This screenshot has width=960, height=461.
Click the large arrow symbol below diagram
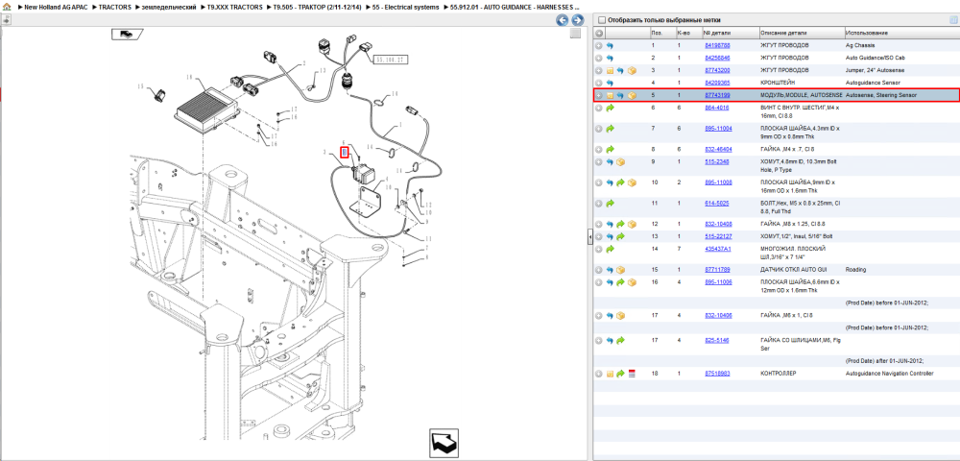(x=445, y=442)
